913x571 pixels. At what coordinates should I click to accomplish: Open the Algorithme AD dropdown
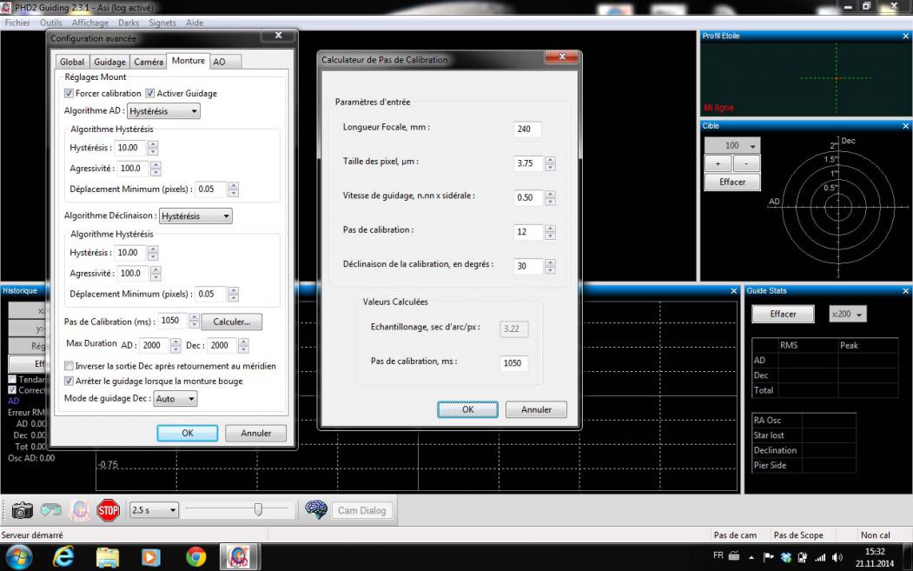[163, 110]
